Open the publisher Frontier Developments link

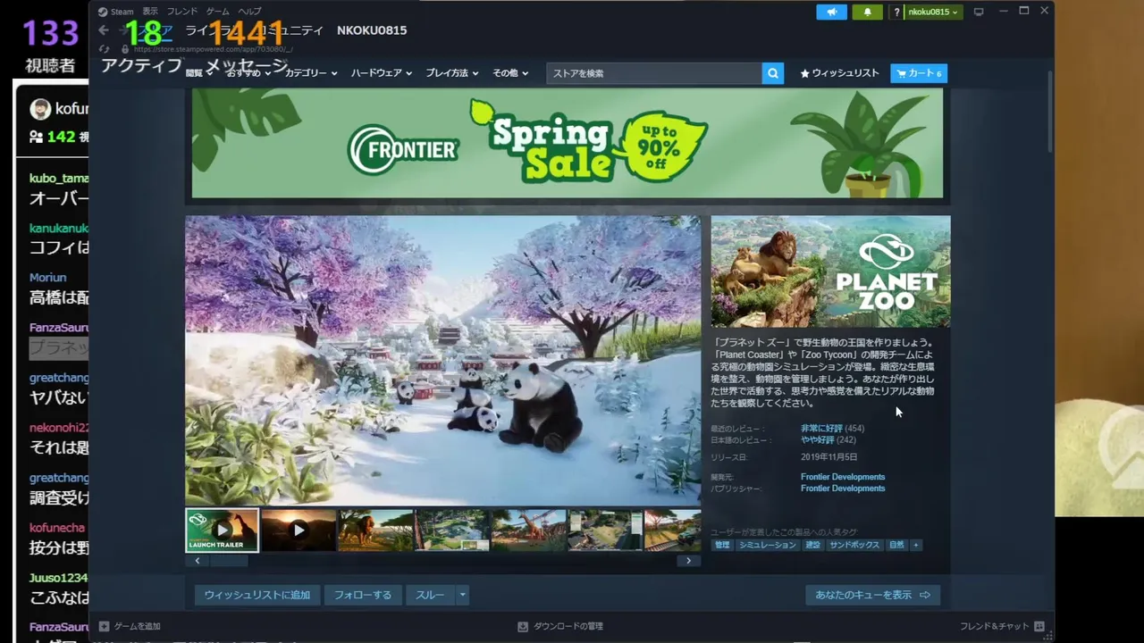(843, 489)
